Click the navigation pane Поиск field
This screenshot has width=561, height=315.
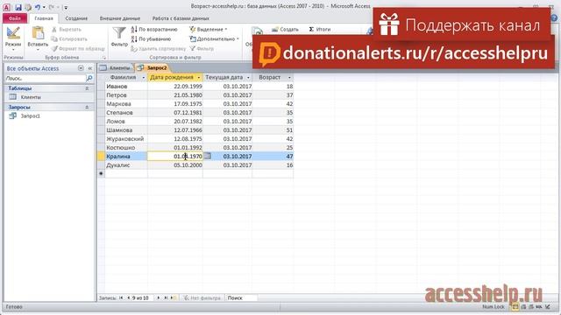point(45,78)
